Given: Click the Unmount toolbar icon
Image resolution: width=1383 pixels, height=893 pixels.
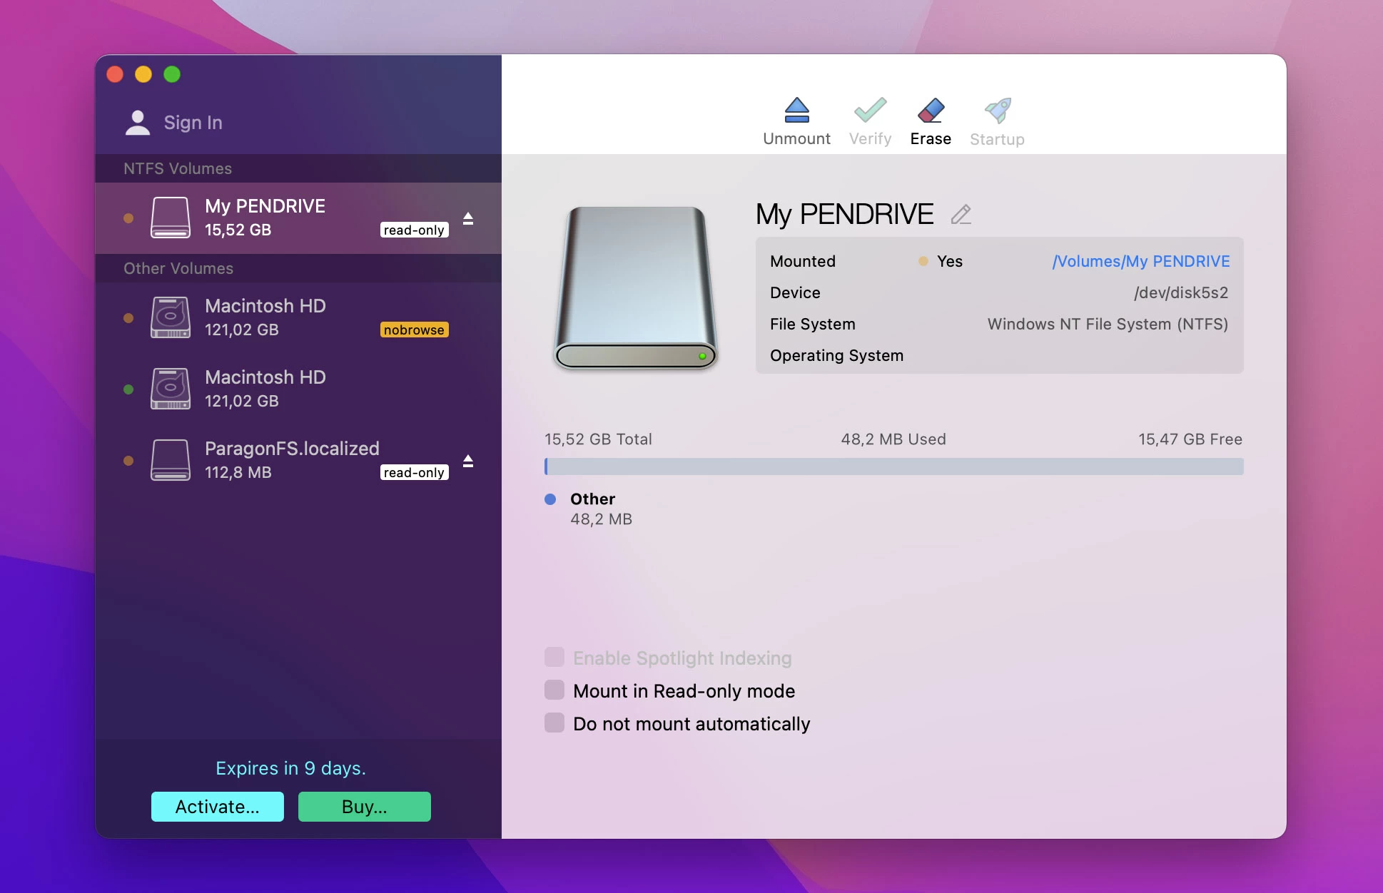Looking at the screenshot, I should coord(796,111).
